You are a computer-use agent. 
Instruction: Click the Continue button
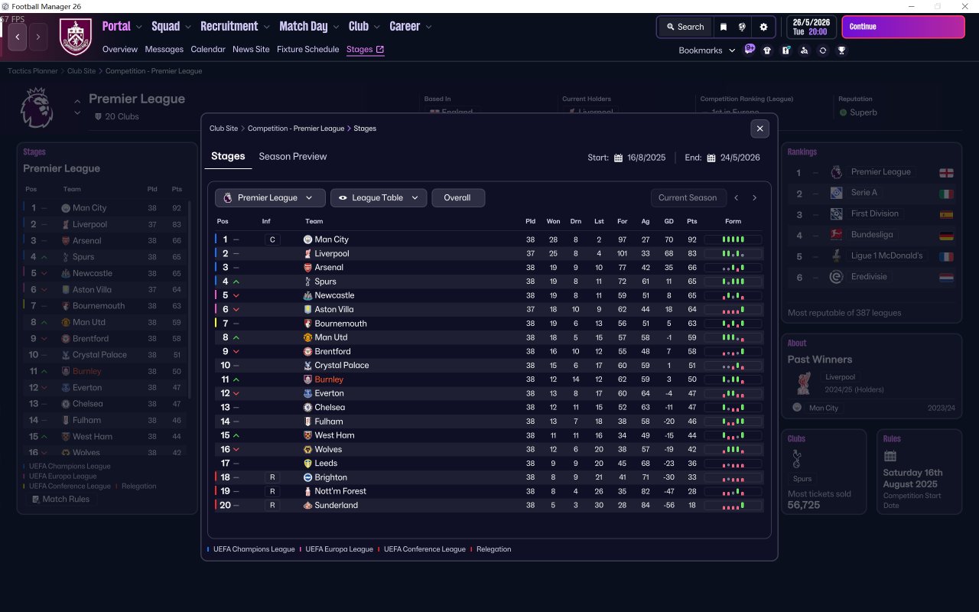tap(903, 27)
